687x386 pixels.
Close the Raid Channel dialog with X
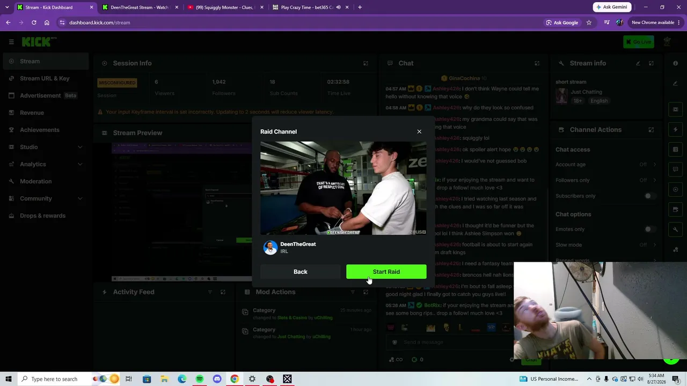click(419, 131)
